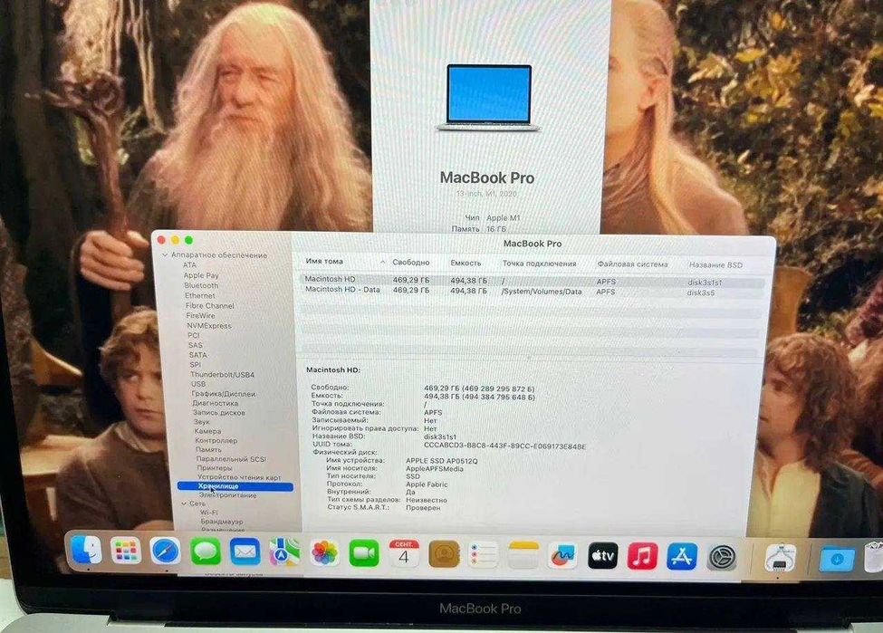Select Диагностика in the sidebar

[x=216, y=403]
